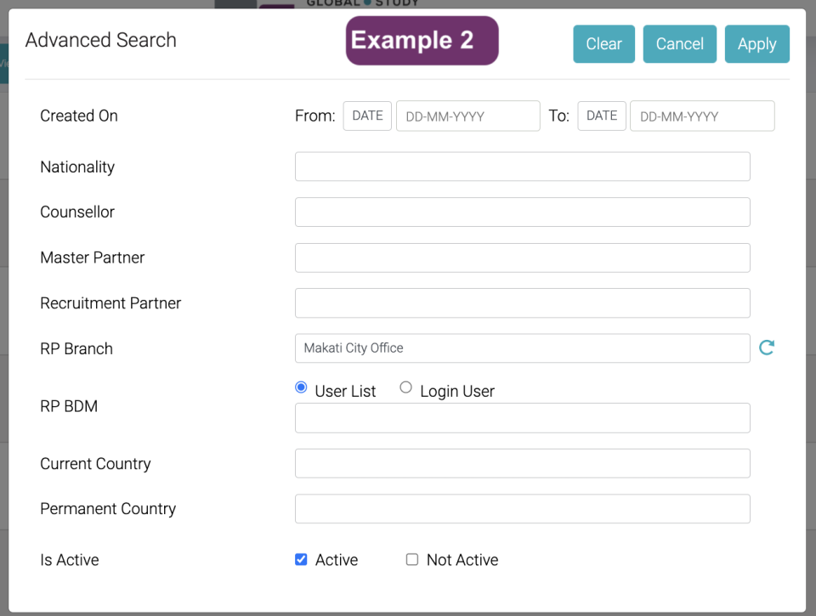Expand the Recruitment Partner field
This screenshot has width=816, height=616.
[x=522, y=303]
